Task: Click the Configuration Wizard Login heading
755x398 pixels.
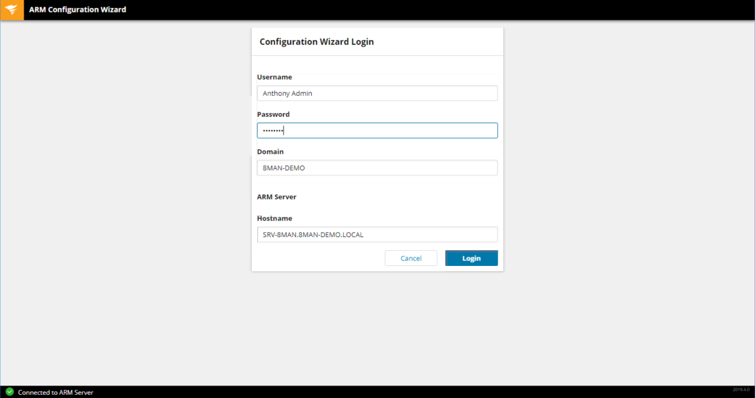Action: pyautogui.click(x=316, y=41)
